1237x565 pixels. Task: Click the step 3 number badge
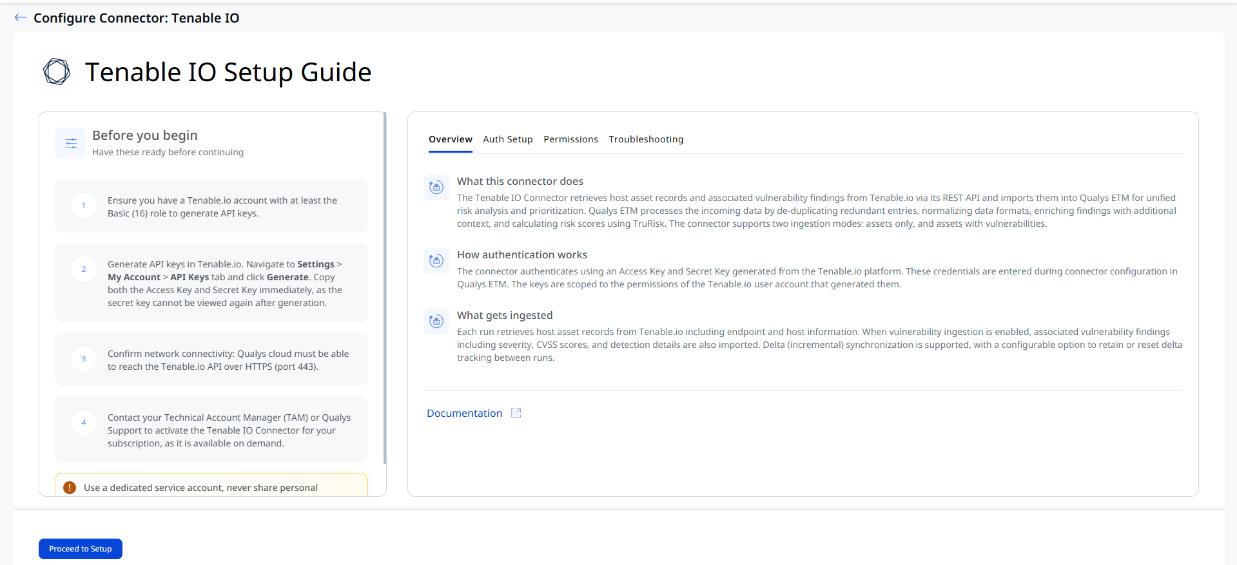pos(84,359)
